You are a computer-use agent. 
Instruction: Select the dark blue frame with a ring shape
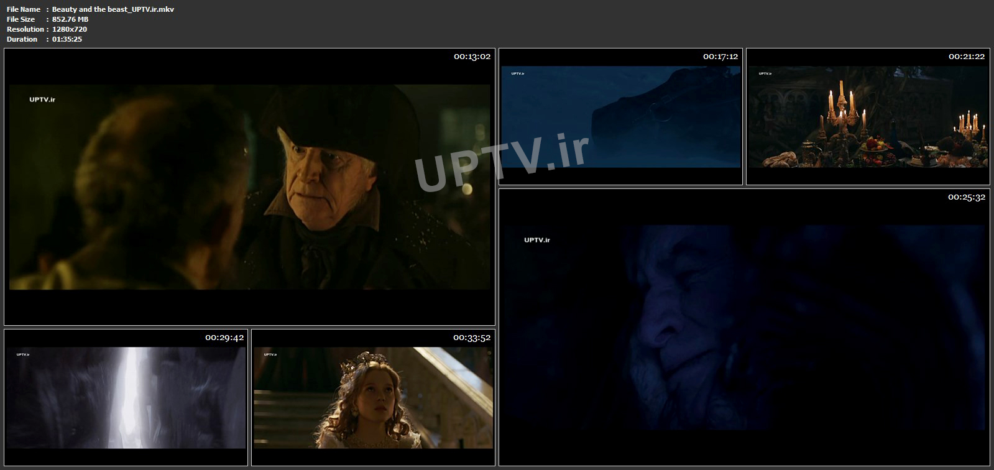coord(620,117)
